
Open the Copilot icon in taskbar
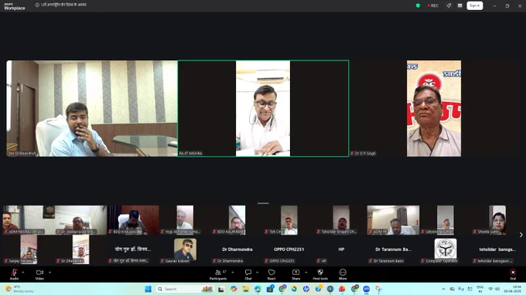[234, 289]
